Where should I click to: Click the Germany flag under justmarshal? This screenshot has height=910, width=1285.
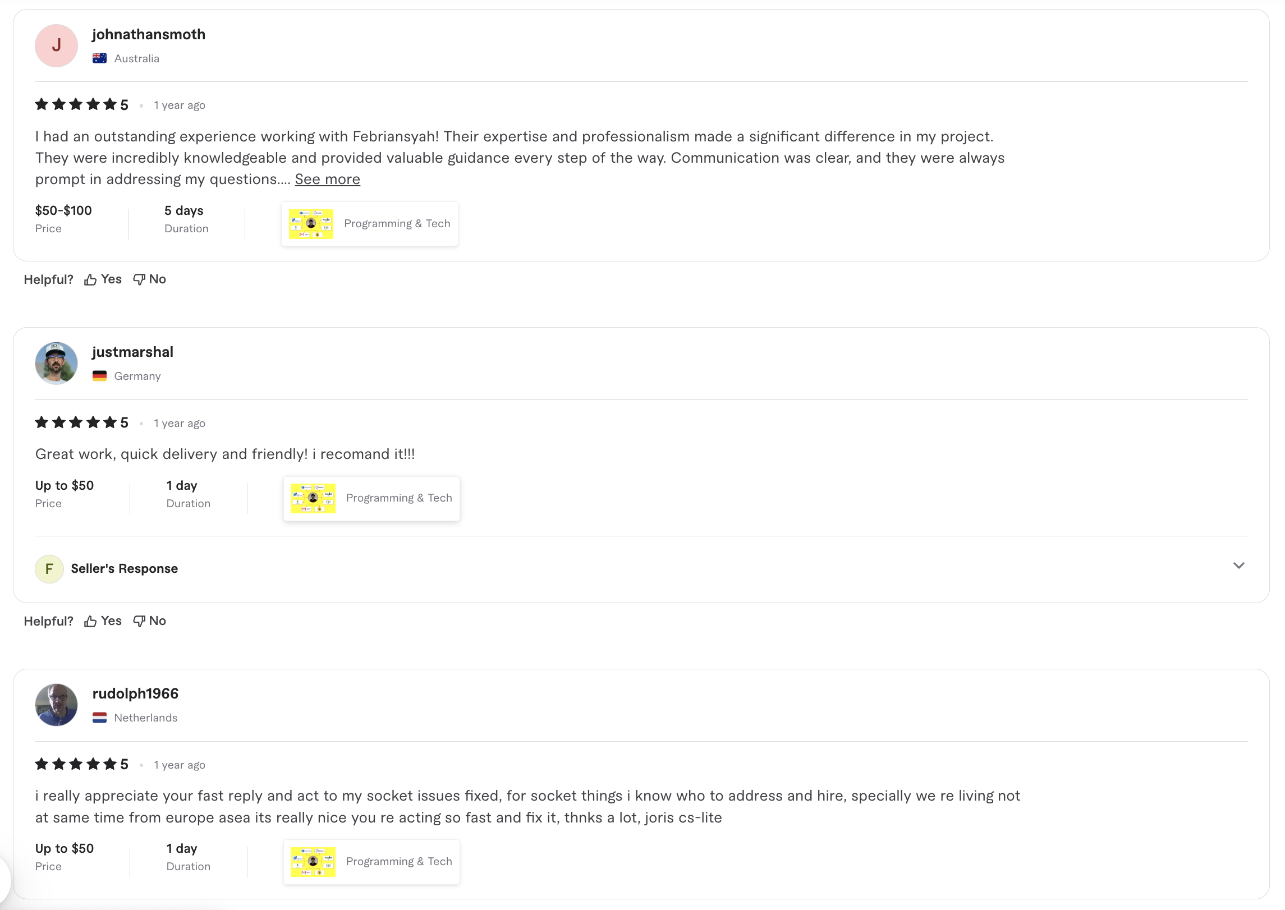pyautogui.click(x=100, y=376)
